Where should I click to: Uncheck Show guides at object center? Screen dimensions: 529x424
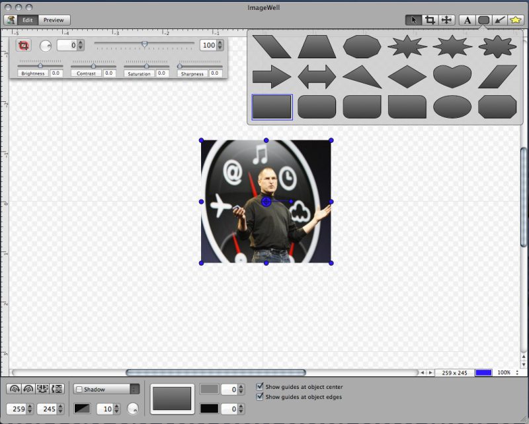point(260,386)
